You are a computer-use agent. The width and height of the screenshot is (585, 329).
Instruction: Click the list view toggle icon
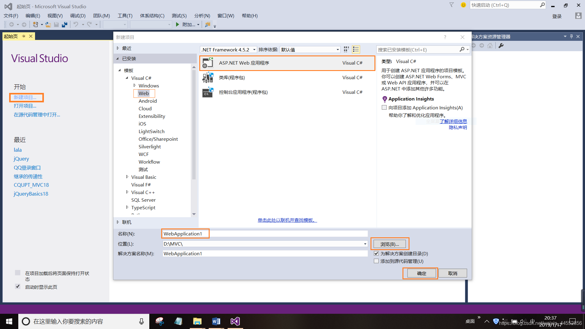point(356,49)
